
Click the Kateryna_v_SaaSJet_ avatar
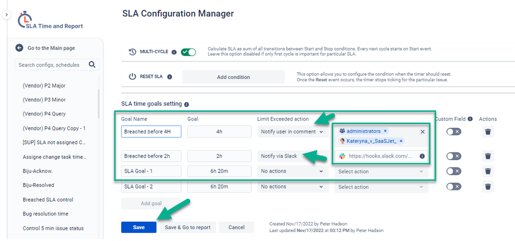pyautogui.click(x=342, y=141)
